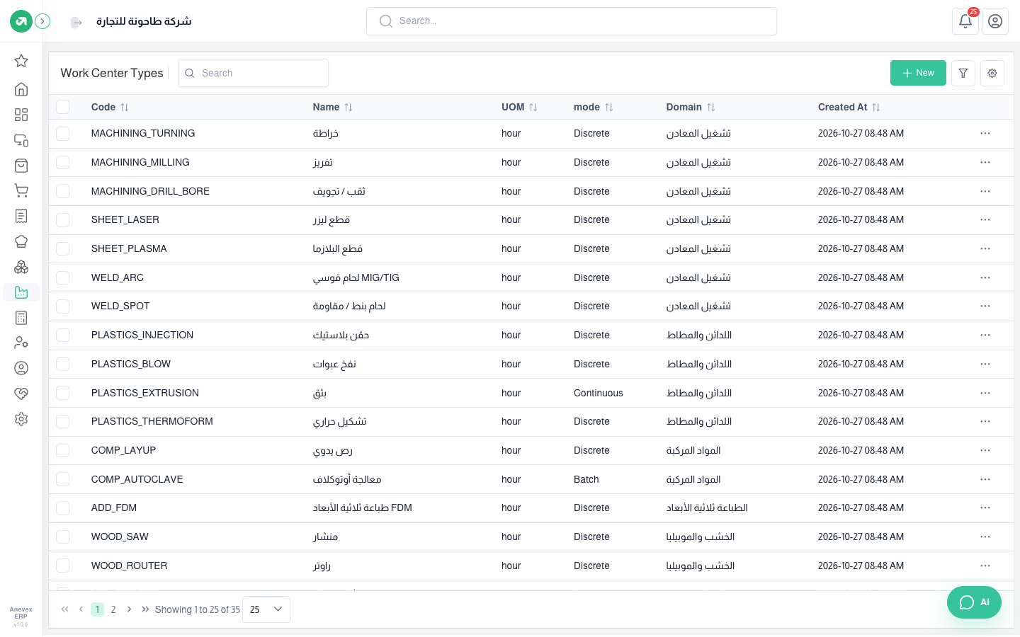Create a new work center type with the New button
The width and height of the screenshot is (1020, 637).
(x=918, y=73)
